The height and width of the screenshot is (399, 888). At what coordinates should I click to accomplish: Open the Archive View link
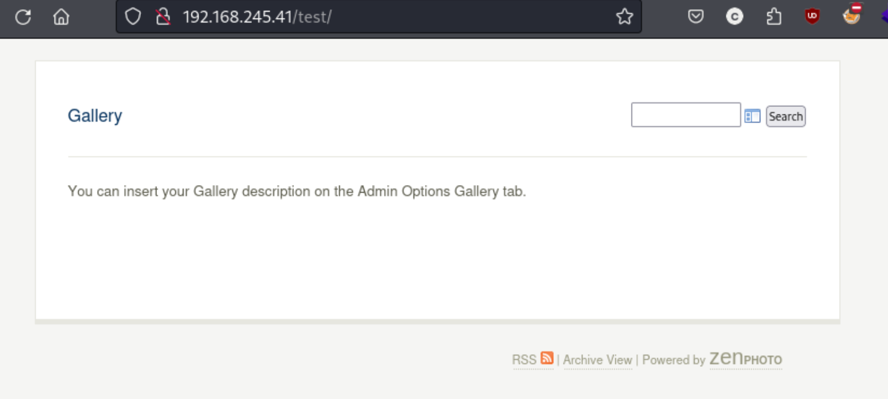coord(598,360)
